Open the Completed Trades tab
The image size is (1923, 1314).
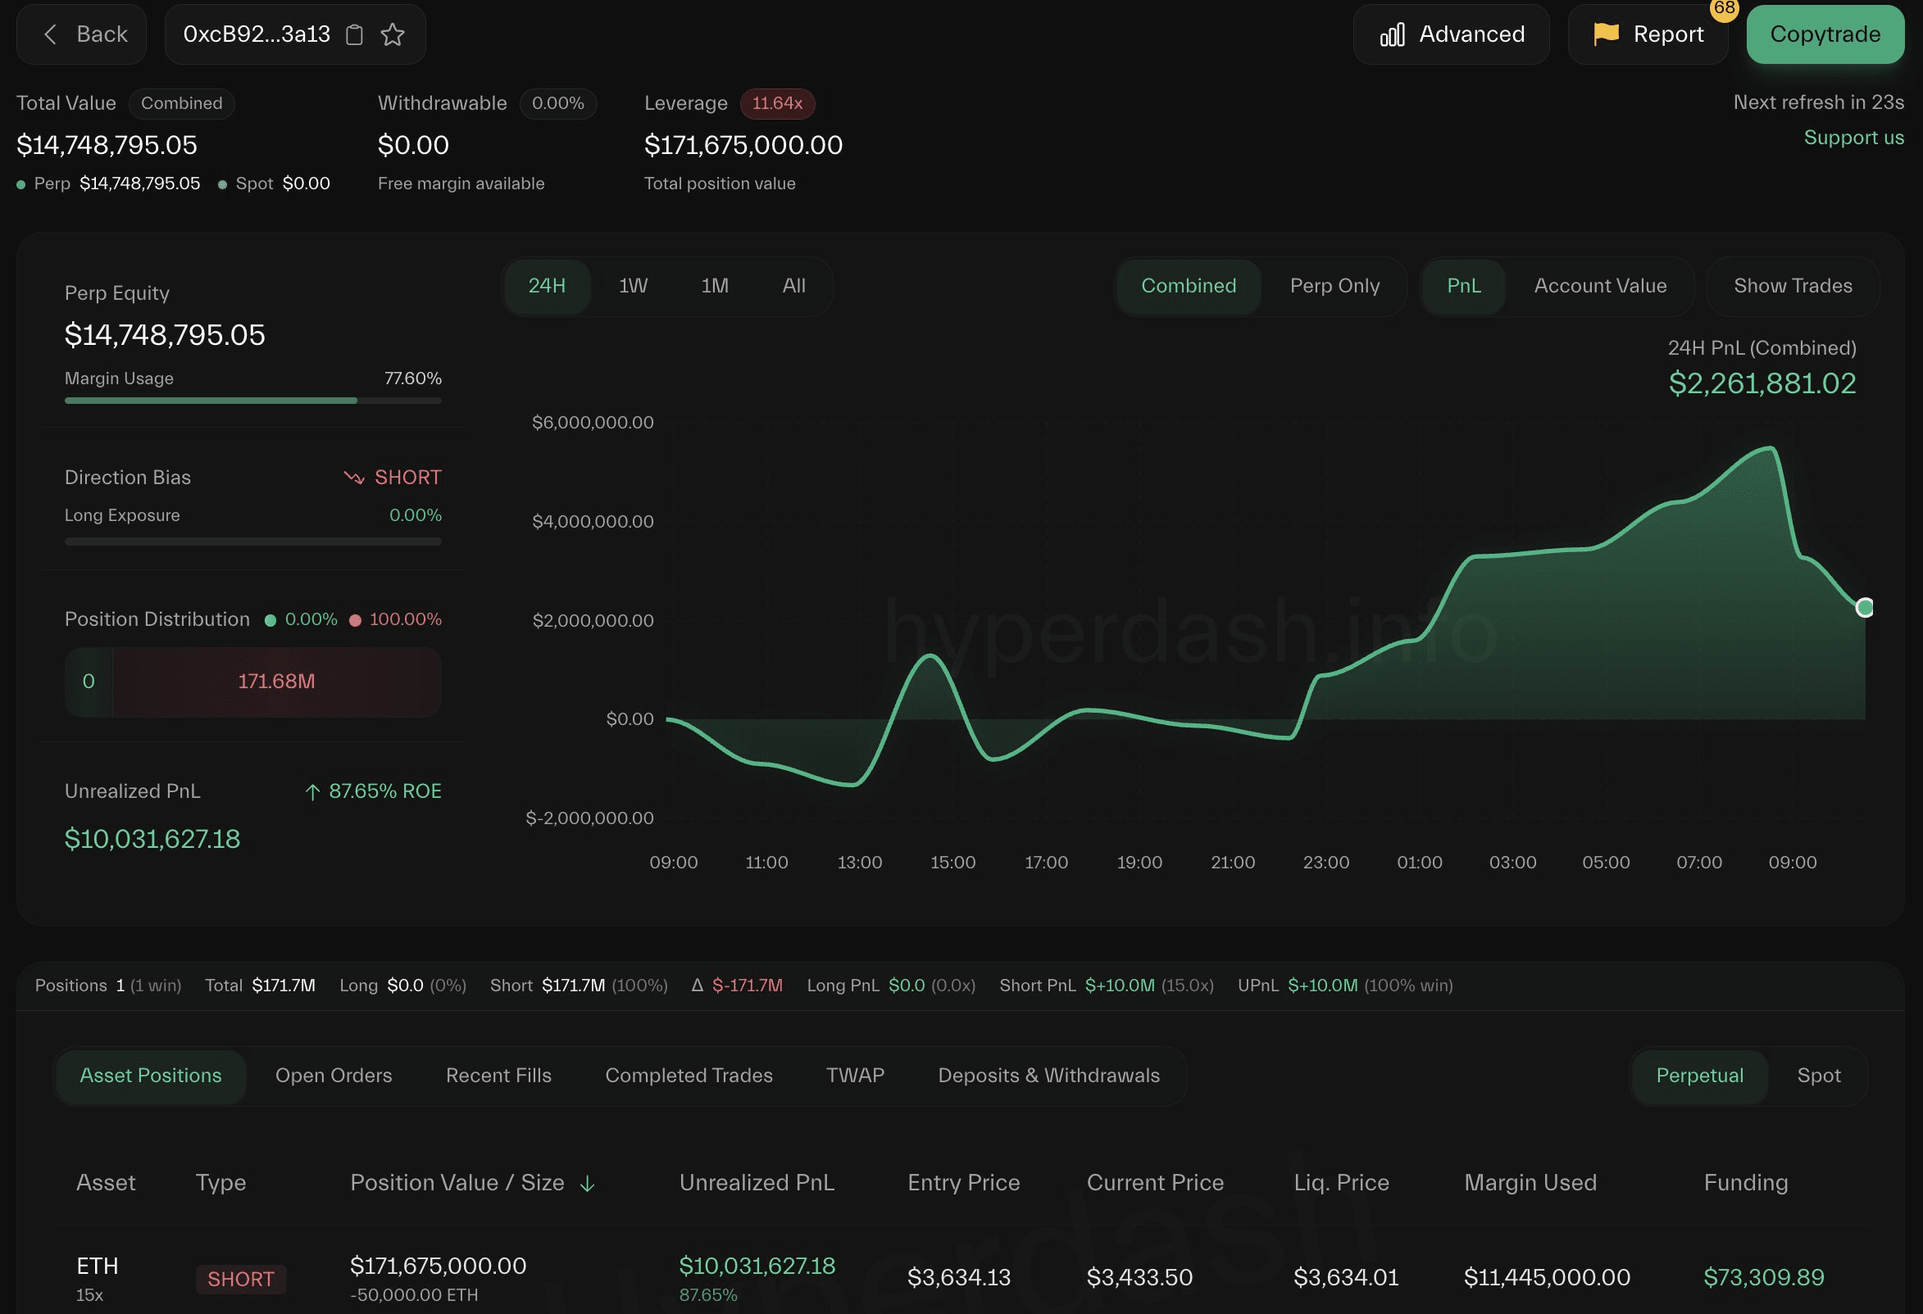[x=689, y=1076]
